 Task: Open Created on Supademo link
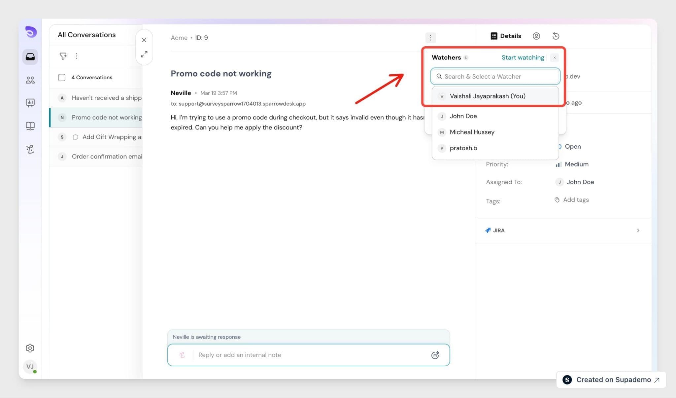coord(611,380)
